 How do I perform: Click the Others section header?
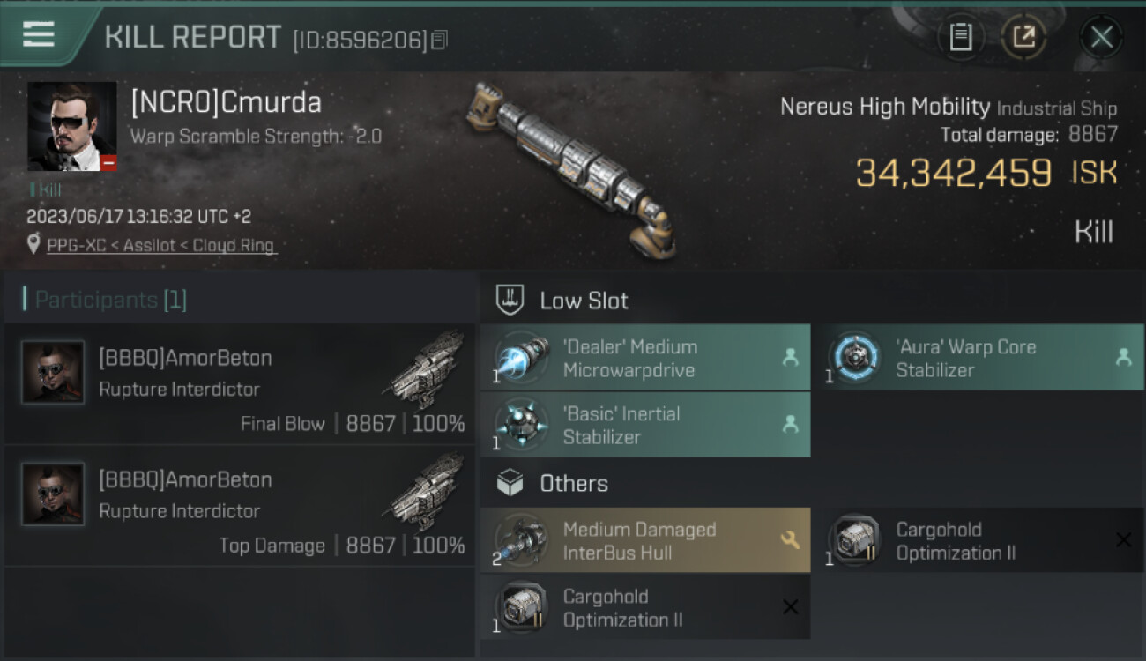552,483
